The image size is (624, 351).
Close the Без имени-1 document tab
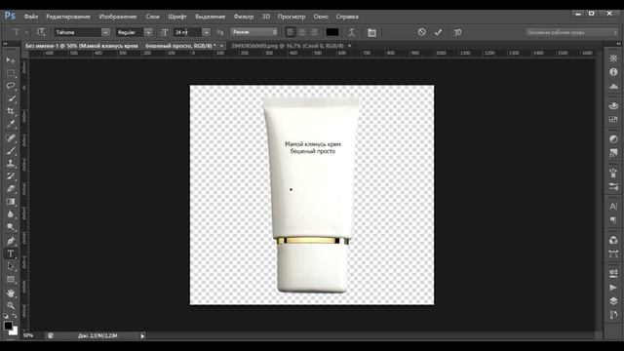pyautogui.click(x=221, y=46)
